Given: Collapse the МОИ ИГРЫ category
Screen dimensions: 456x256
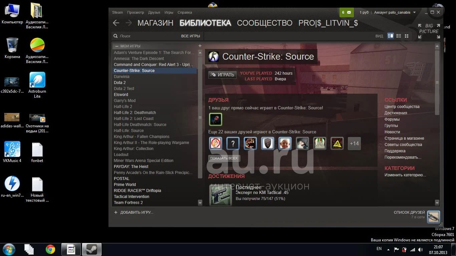Looking at the screenshot, I should [x=117, y=46].
